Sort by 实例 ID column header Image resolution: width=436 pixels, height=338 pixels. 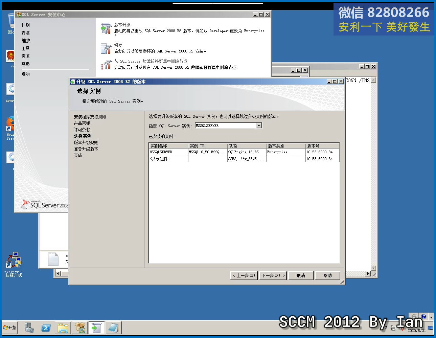coord(208,146)
